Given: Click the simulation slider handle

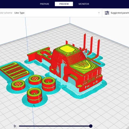Looking at the screenshot, I should pos(91,126).
